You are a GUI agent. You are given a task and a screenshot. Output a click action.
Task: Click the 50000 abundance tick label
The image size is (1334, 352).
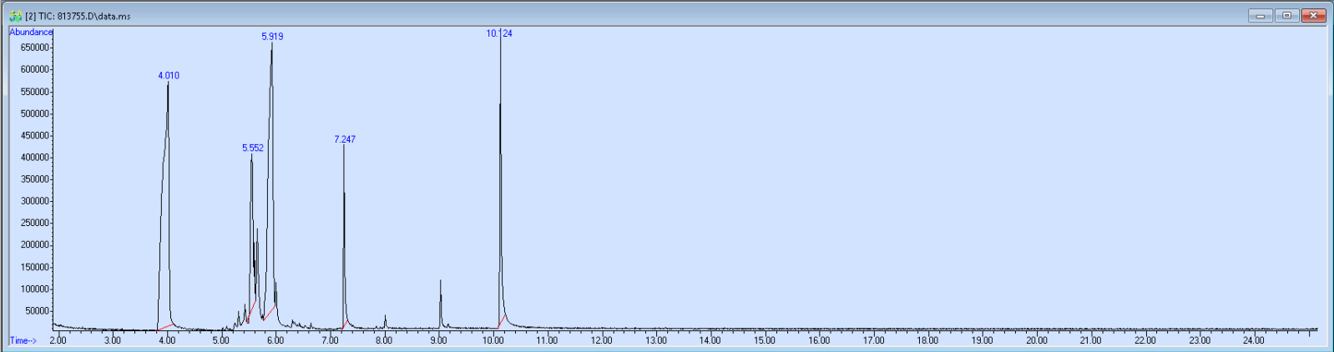[38, 311]
